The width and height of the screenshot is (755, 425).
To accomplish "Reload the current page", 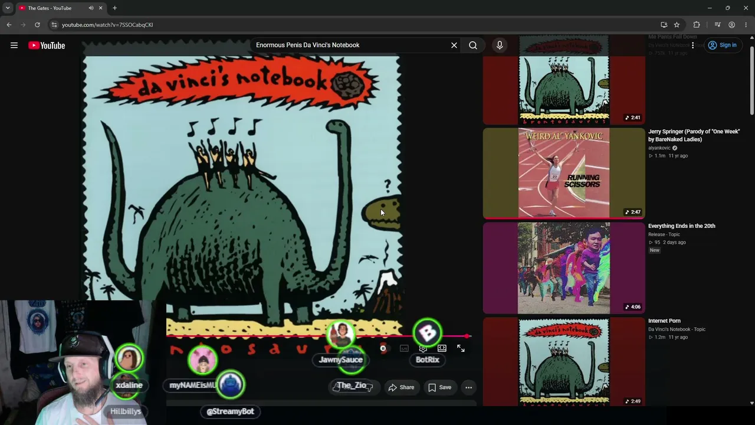I will point(37,25).
